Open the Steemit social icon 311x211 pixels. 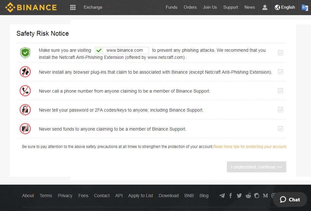point(257,196)
